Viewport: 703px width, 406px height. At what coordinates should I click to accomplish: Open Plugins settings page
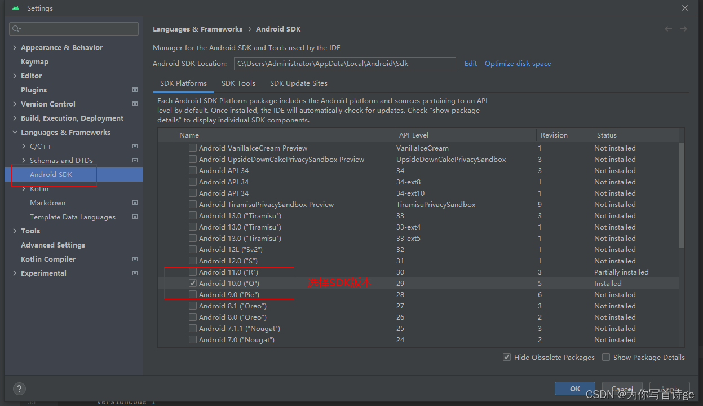(34, 90)
